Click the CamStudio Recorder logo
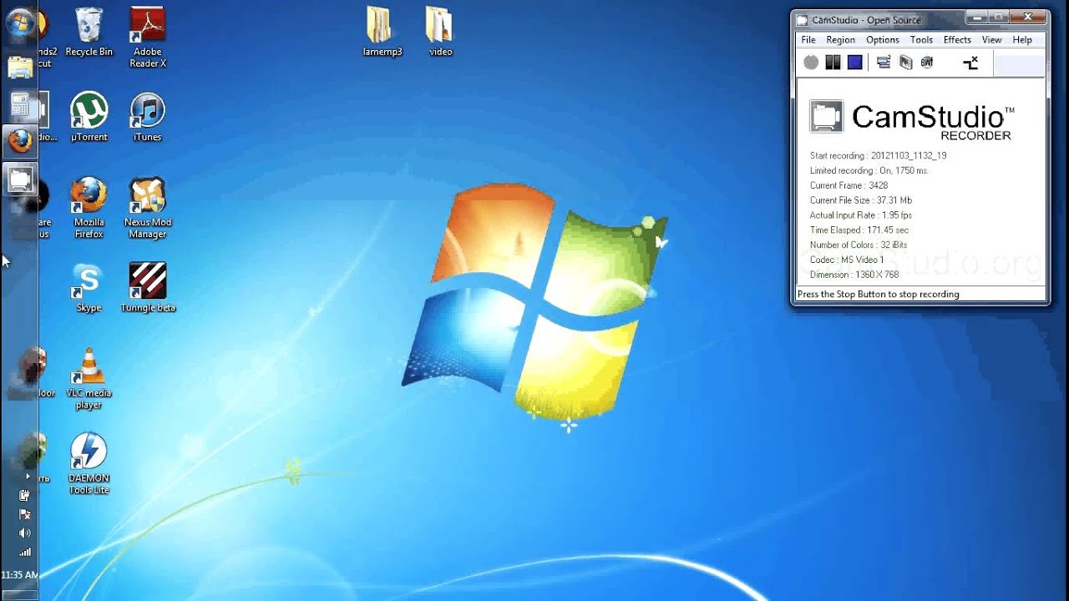The width and height of the screenshot is (1069, 601). [x=912, y=119]
